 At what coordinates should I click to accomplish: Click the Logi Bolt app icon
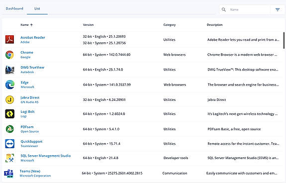9,114
